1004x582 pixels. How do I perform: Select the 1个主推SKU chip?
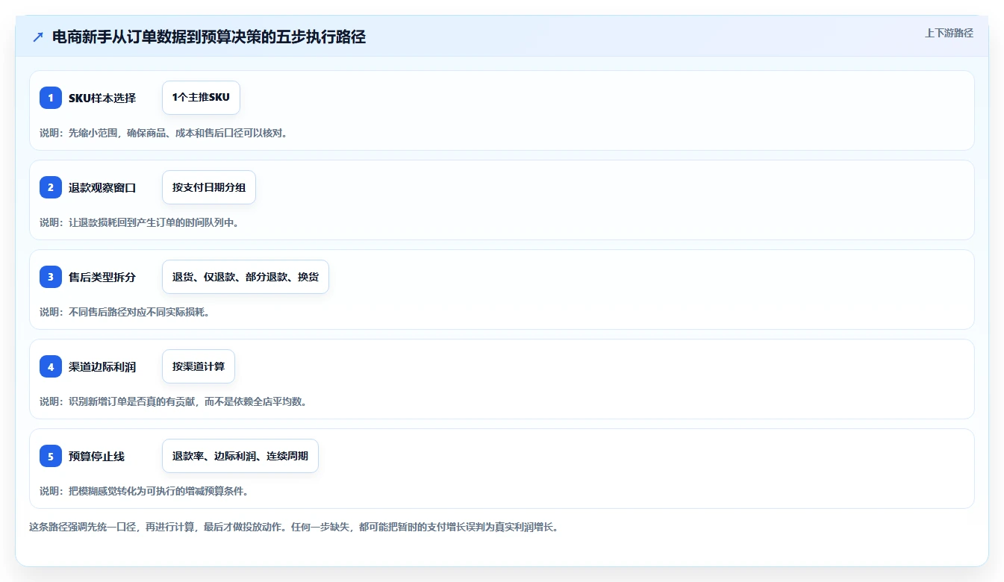[201, 98]
